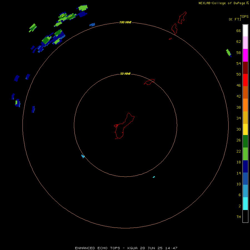Click the 30 legend value
Screen dimensions: 250x250
coord(239,129)
